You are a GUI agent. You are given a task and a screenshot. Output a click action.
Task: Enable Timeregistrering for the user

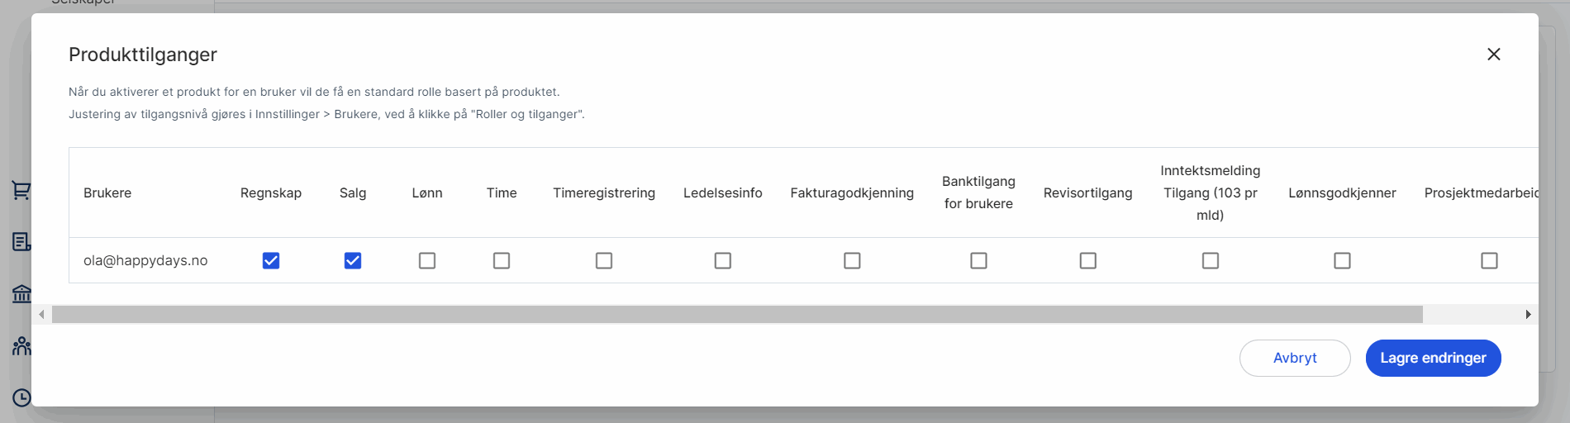(x=604, y=260)
